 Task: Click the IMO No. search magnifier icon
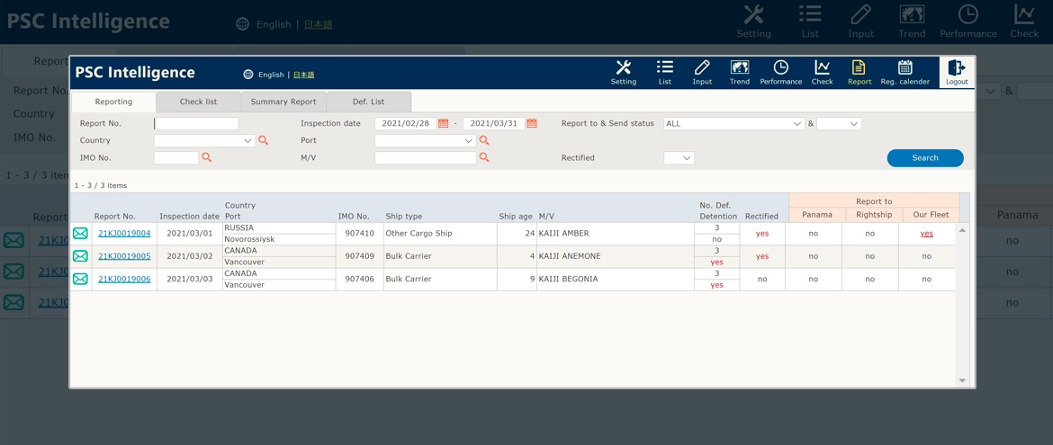[207, 157]
